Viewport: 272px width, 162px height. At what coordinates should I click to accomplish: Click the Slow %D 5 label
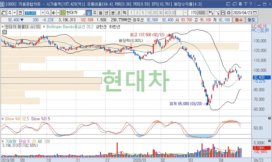pyautogui.click(x=40, y=119)
